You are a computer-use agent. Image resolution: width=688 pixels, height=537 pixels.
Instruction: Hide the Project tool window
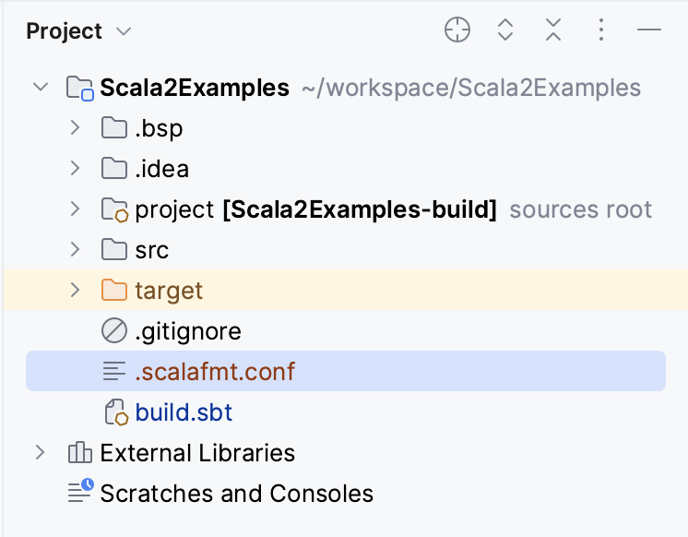tap(649, 30)
